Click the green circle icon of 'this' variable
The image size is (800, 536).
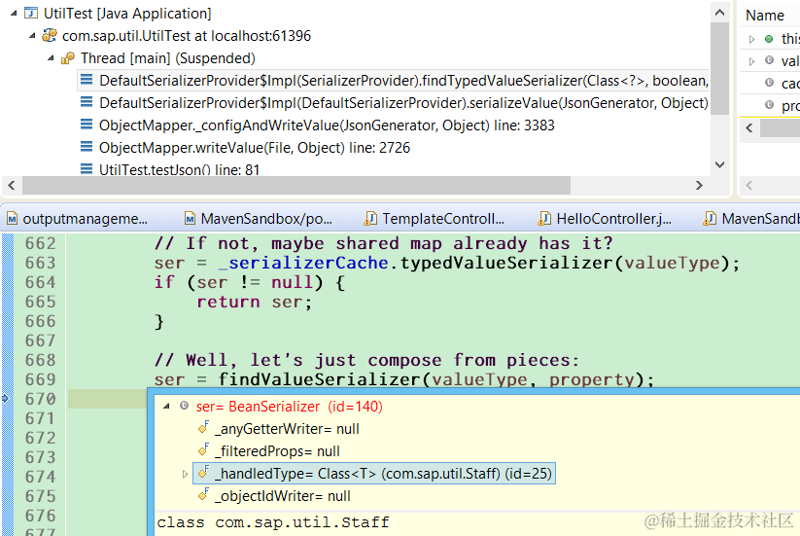(x=769, y=39)
